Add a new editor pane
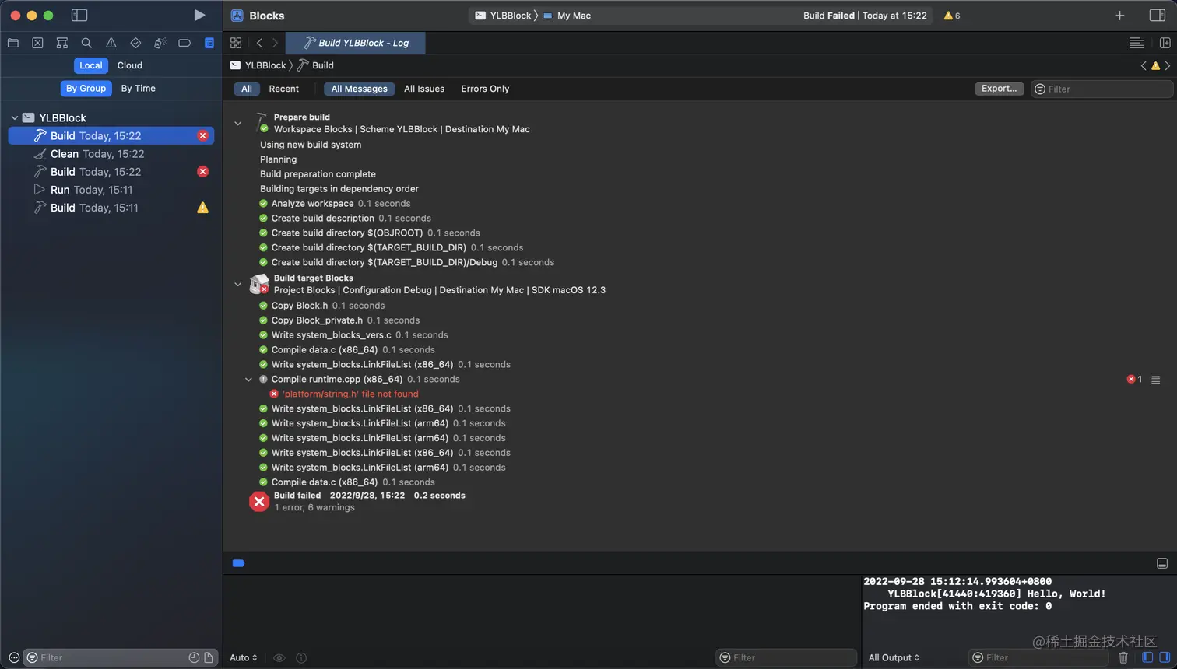Viewport: 1177px width, 669px height. 1165,43
